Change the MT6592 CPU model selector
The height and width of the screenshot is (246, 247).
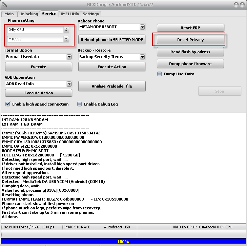click(x=38, y=39)
